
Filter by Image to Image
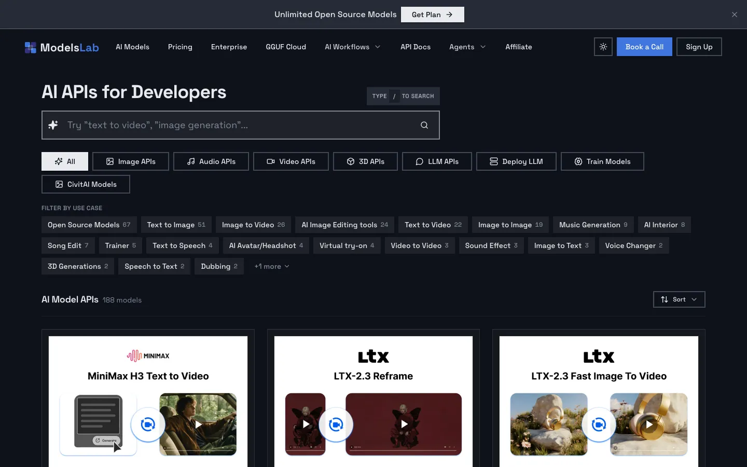[510, 225]
